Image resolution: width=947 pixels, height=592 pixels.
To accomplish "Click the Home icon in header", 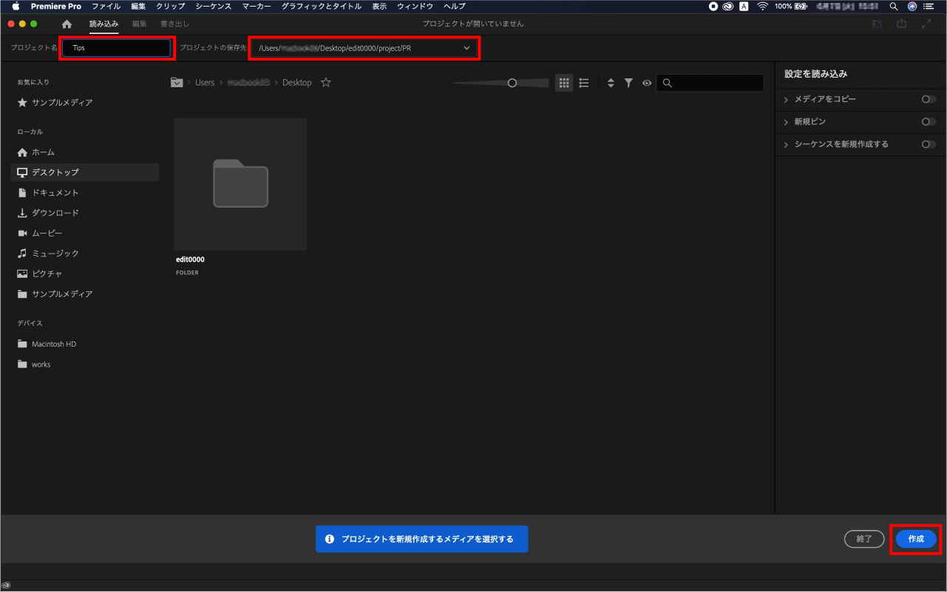I will (67, 24).
